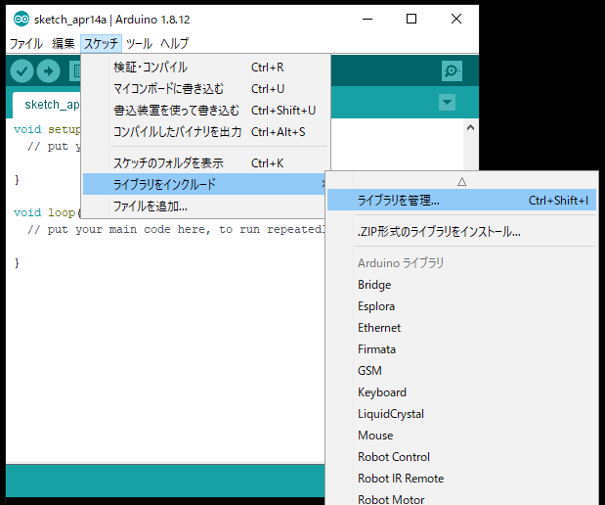Switch to the sketch_apr14a editor tab
The image size is (605, 505).
click(x=47, y=105)
